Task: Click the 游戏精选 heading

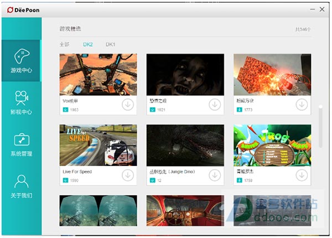Action: tap(70, 29)
